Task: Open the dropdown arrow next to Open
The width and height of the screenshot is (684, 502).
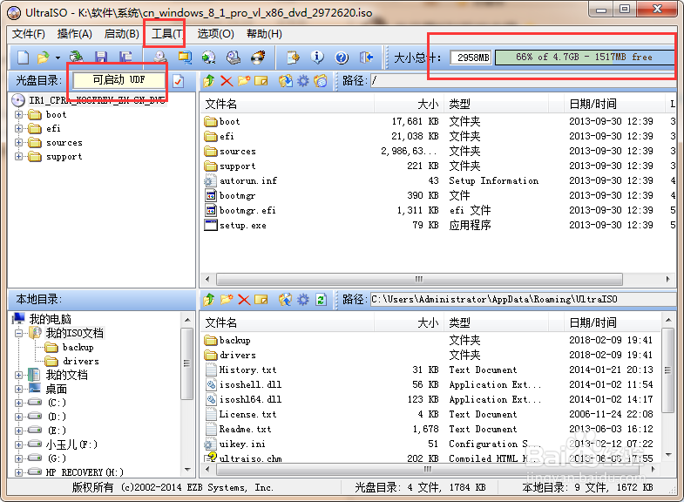Action: click(58, 58)
